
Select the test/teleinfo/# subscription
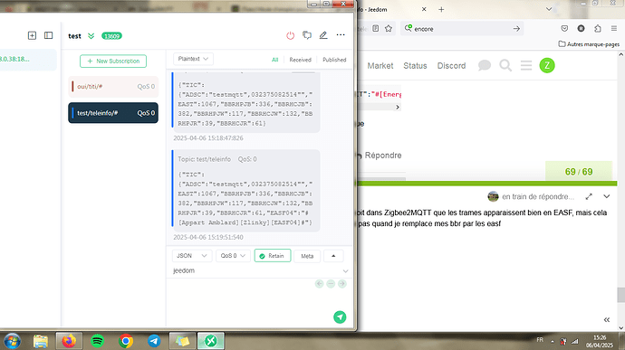pyautogui.click(x=113, y=113)
